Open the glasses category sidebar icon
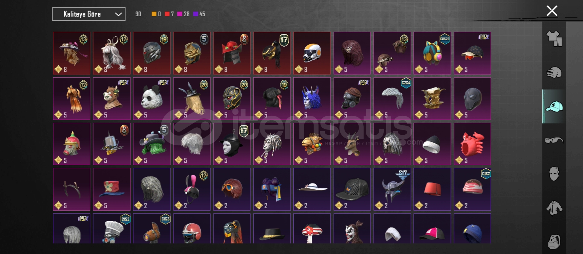The width and height of the screenshot is (583, 254). [554, 140]
